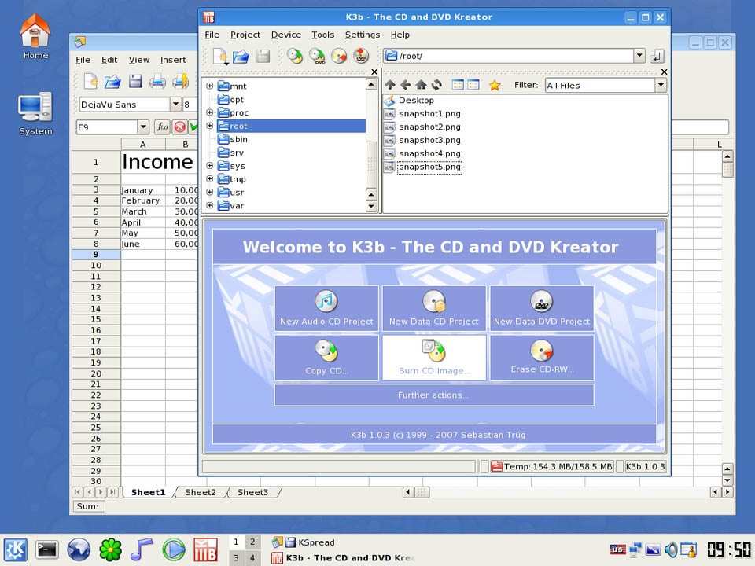Open KSpread Edit menu
755x566 pixels.
tap(109, 60)
